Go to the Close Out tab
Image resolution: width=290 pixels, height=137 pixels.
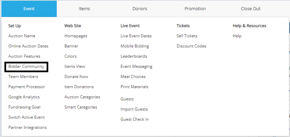coord(251,9)
